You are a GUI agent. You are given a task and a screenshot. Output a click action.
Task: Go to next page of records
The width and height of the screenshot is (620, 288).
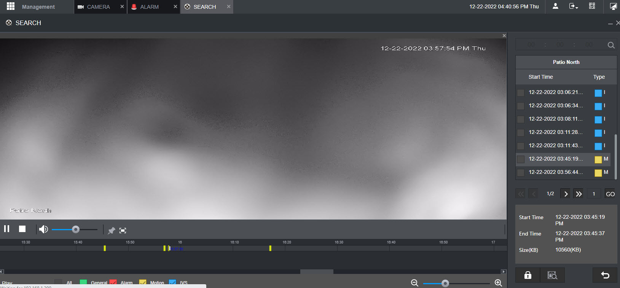pyautogui.click(x=565, y=194)
